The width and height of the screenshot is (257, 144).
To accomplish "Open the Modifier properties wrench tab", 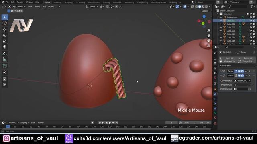I will point(215,94).
